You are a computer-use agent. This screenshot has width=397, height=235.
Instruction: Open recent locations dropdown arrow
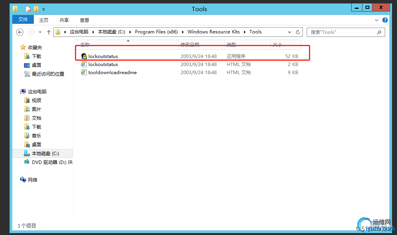[x=40, y=32]
